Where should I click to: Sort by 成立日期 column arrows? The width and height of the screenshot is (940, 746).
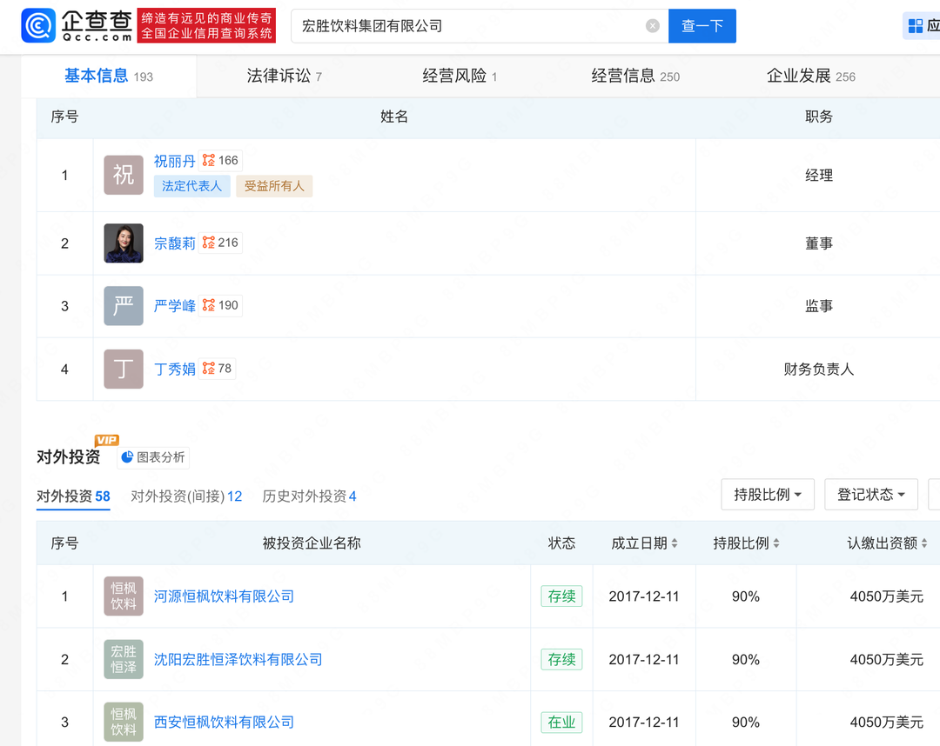point(675,543)
